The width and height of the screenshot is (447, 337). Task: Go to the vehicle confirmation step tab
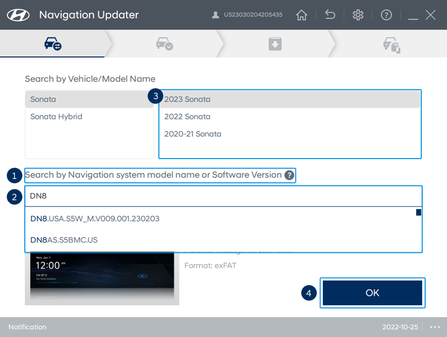[164, 45]
